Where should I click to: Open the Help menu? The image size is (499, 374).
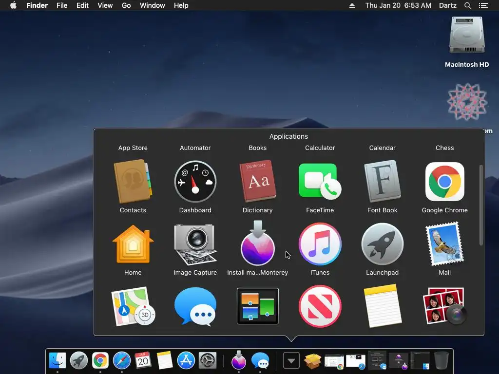pos(181,5)
